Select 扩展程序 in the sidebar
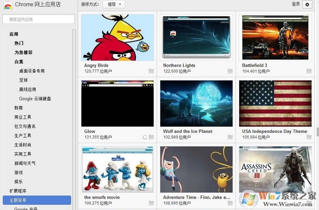Image resolution: width=319 pixels, height=210 pixels. tap(18, 191)
